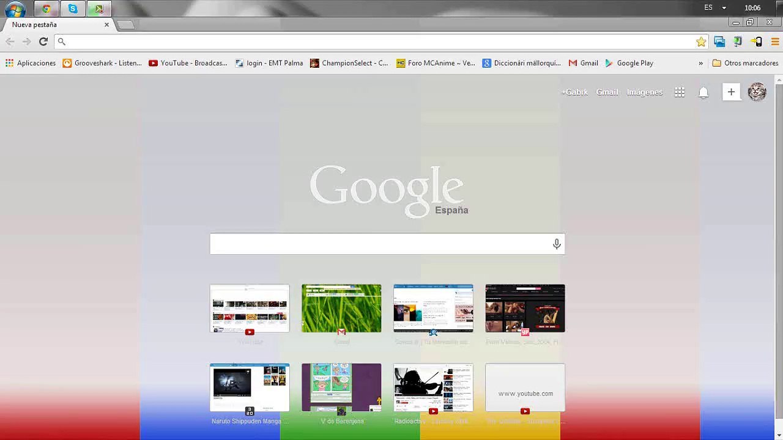Open the Chrome icon in the taskbar
The image size is (783, 440).
coord(46,9)
